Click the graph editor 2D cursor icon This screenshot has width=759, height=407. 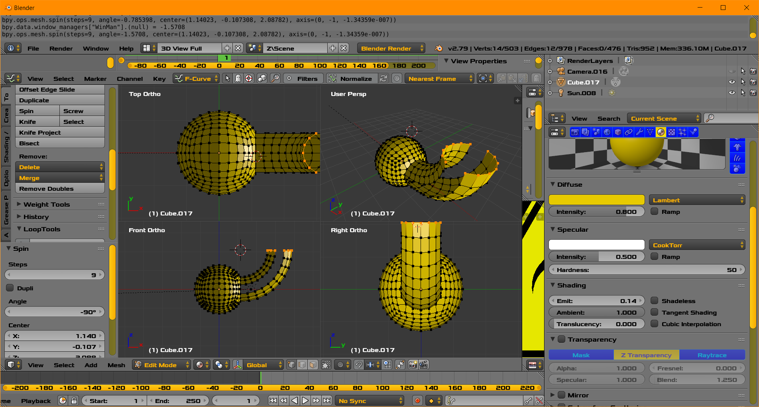(249, 78)
